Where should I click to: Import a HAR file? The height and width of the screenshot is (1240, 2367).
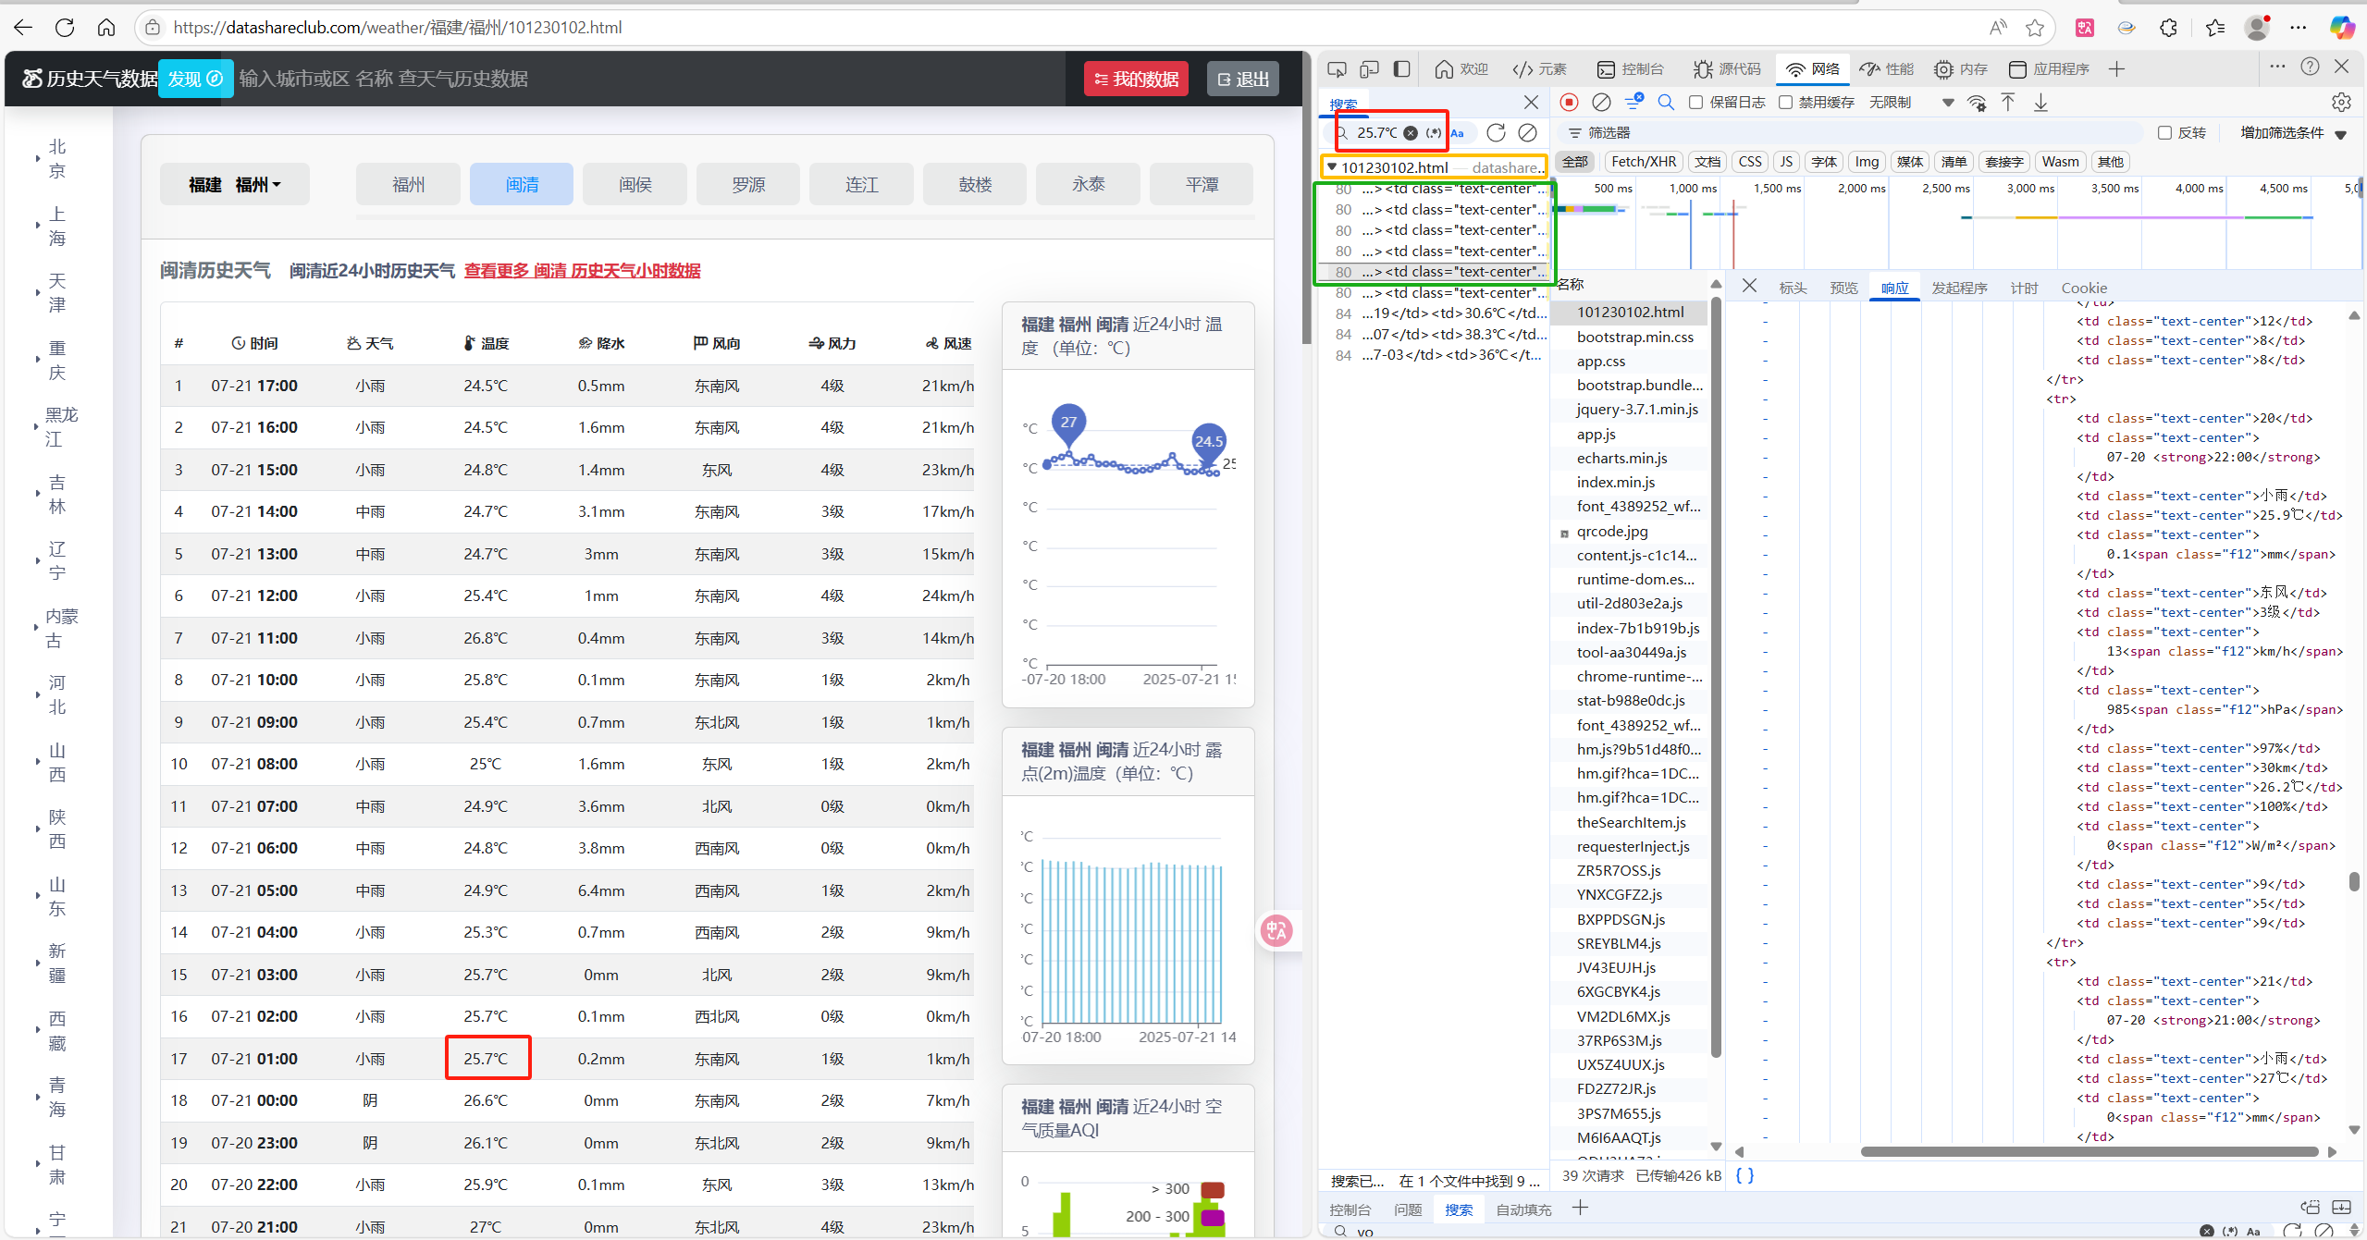coord(2008,102)
